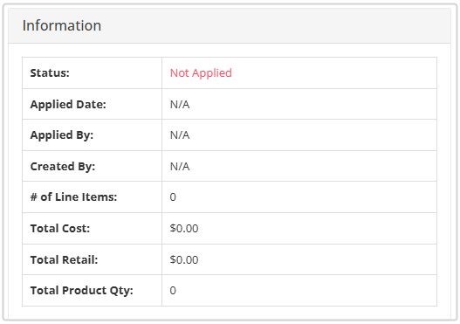
Task: Select the red Not Applied status text
Action: (x=201, y=73)
